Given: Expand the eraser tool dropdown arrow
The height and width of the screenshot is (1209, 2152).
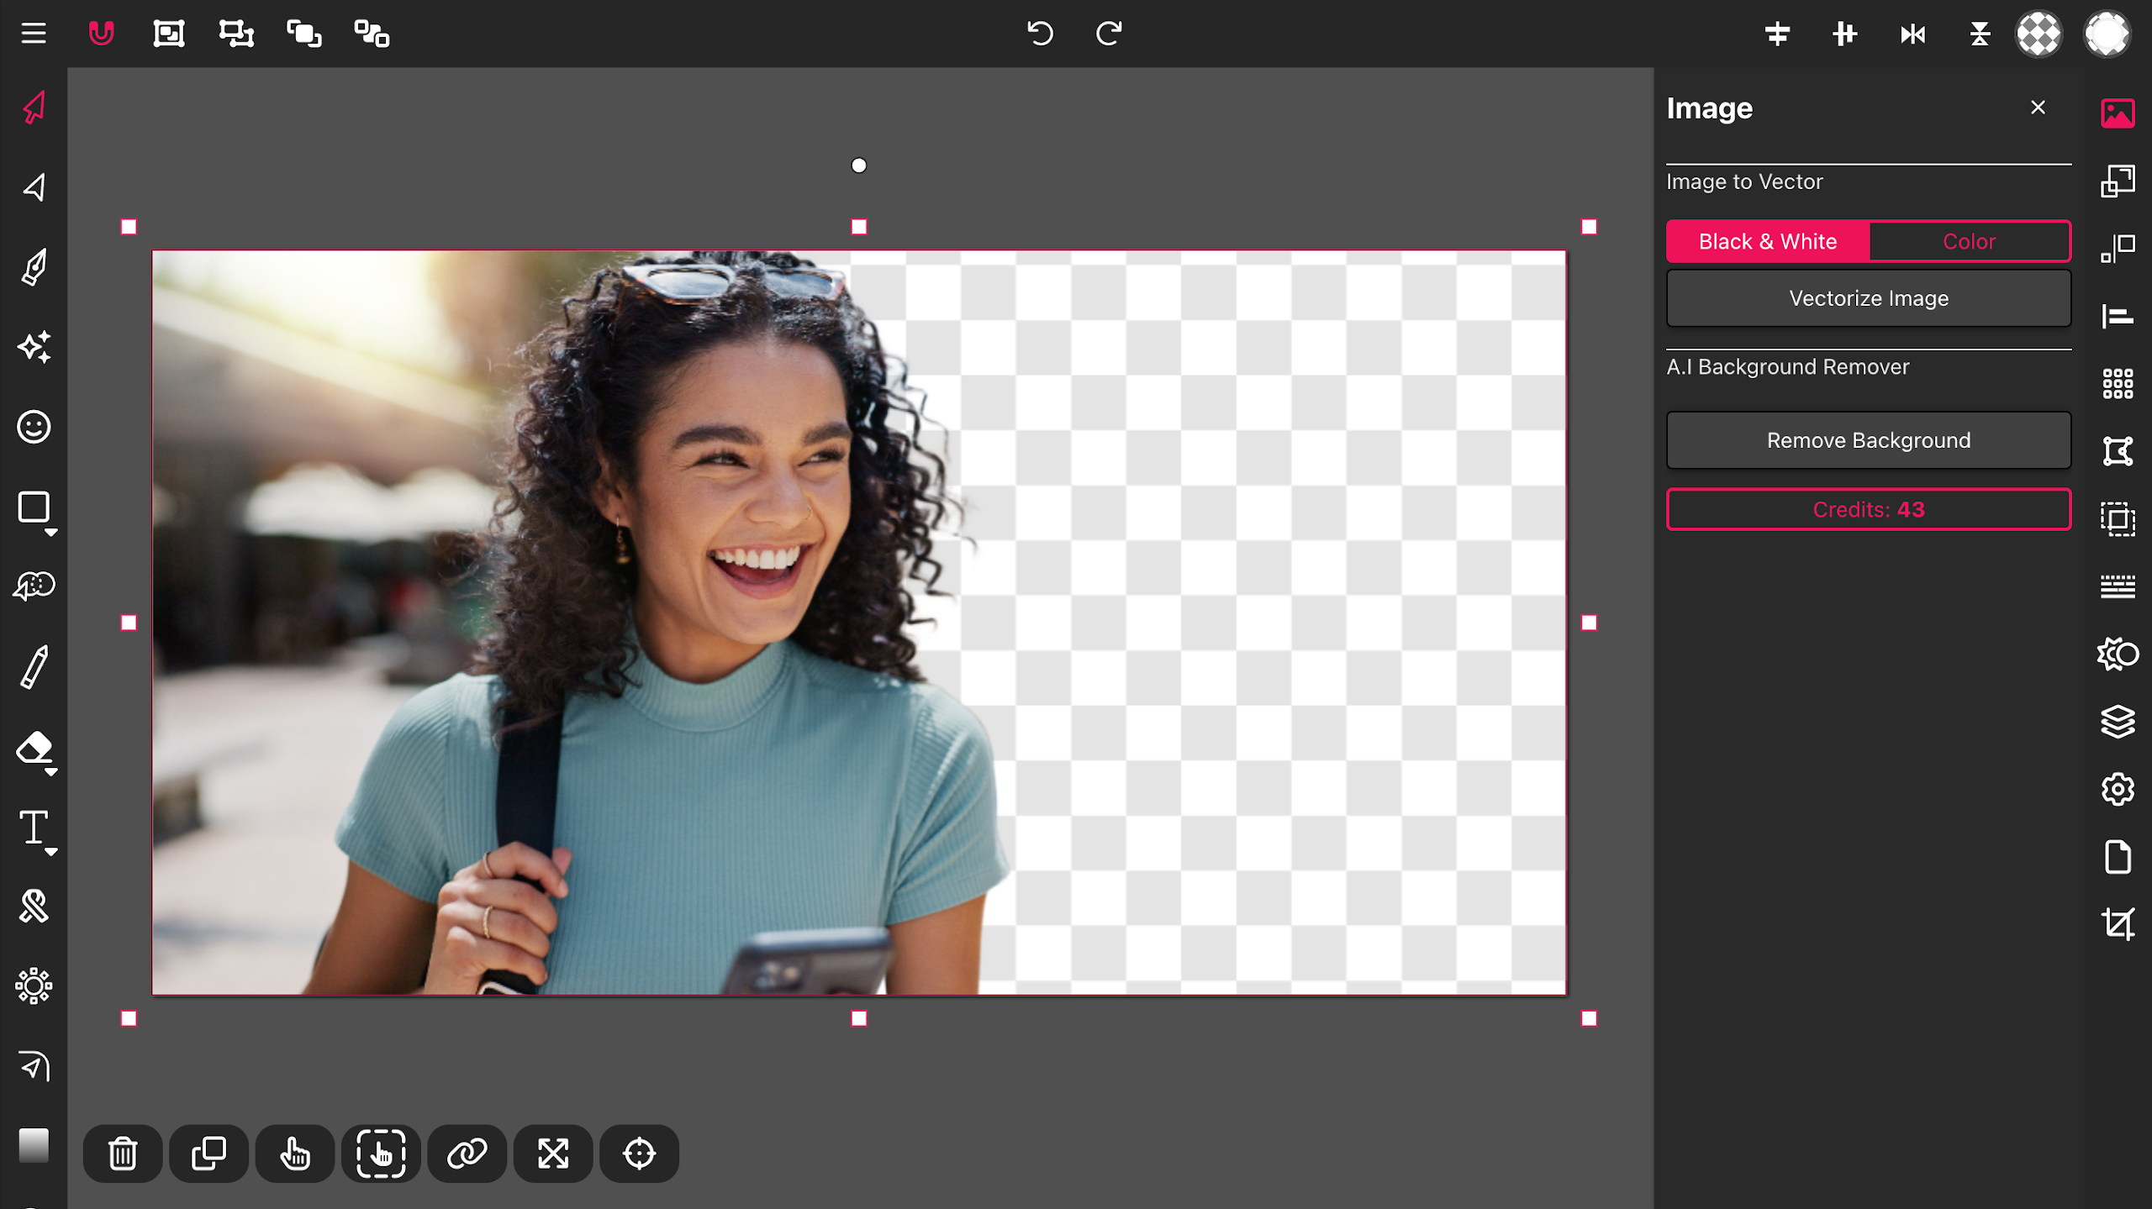Looking at the screenshot, I should (x=51, y=772).
